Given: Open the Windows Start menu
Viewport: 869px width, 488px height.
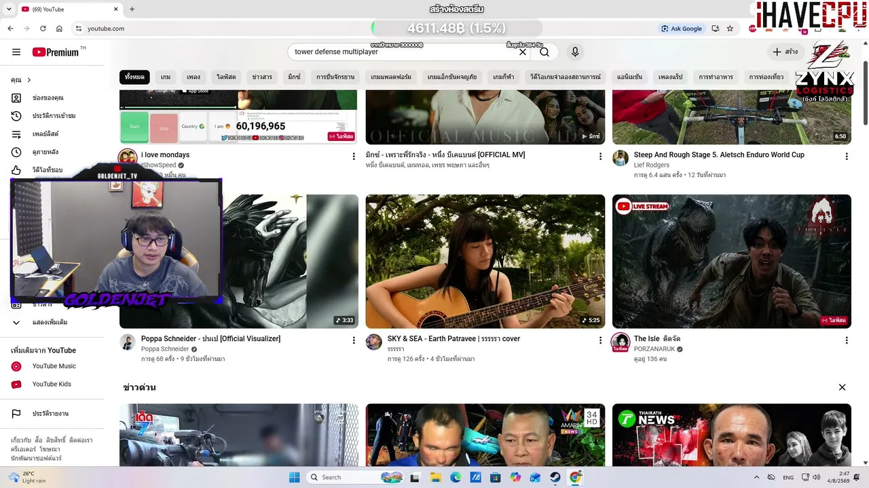Looking at the screenshot, I should (x=294, y=477).
